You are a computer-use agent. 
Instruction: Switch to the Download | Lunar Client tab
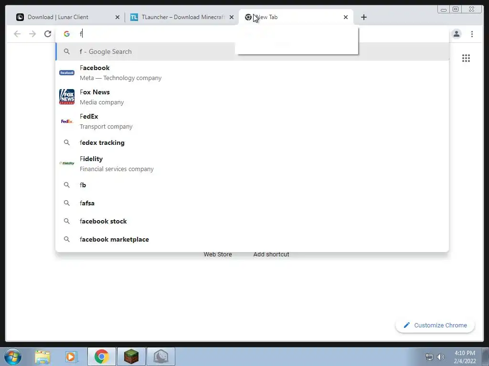click(68, 17)
